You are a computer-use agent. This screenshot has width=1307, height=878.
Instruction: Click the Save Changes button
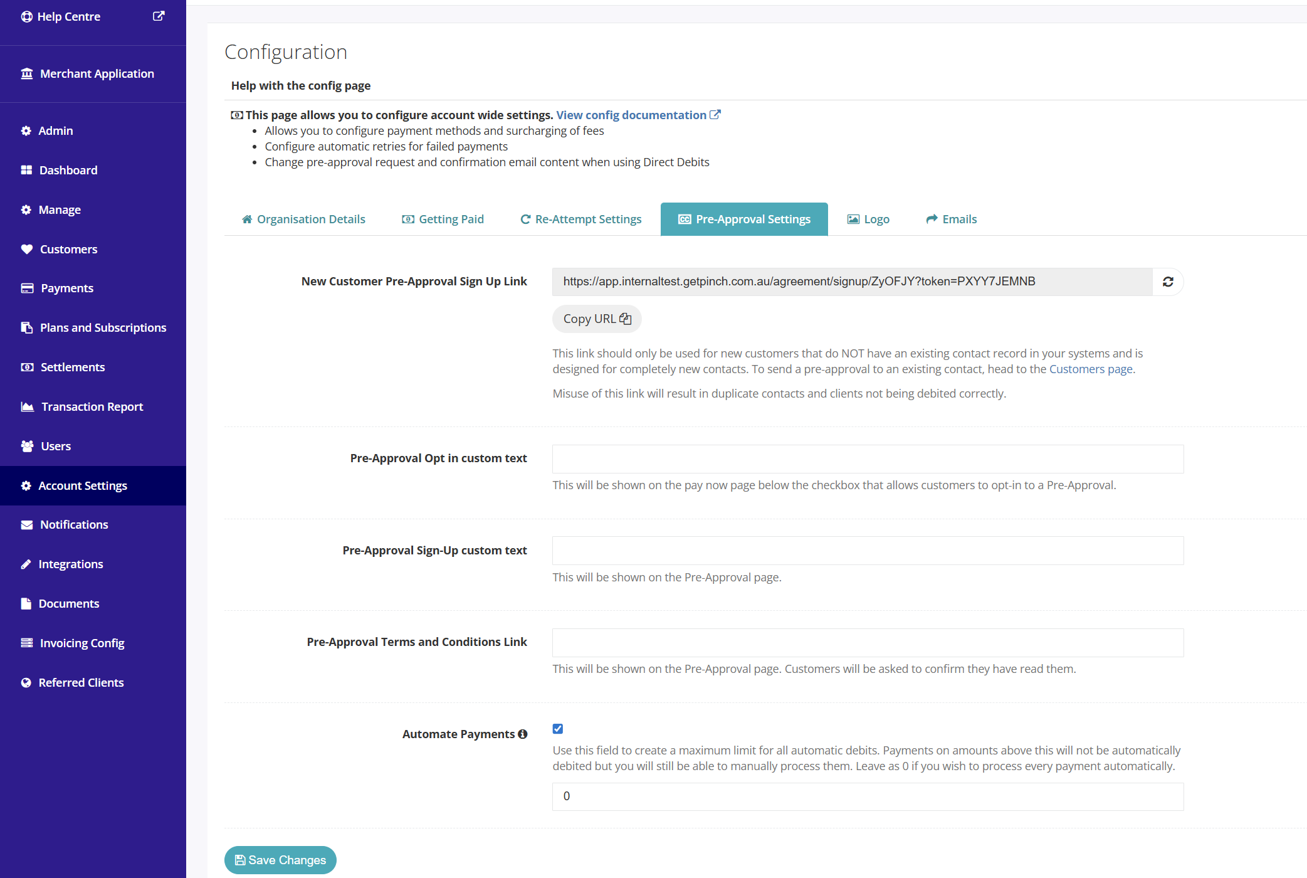tap(280, 860)
